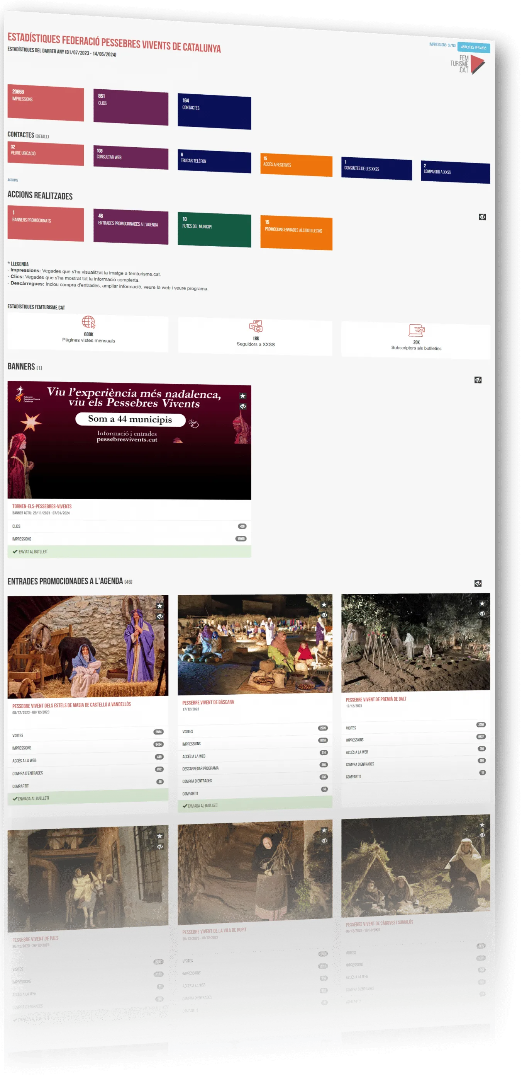Toggle visibility of the Bàscara entry
This screenshot has width=522, height=1075.
pos(324,615)
